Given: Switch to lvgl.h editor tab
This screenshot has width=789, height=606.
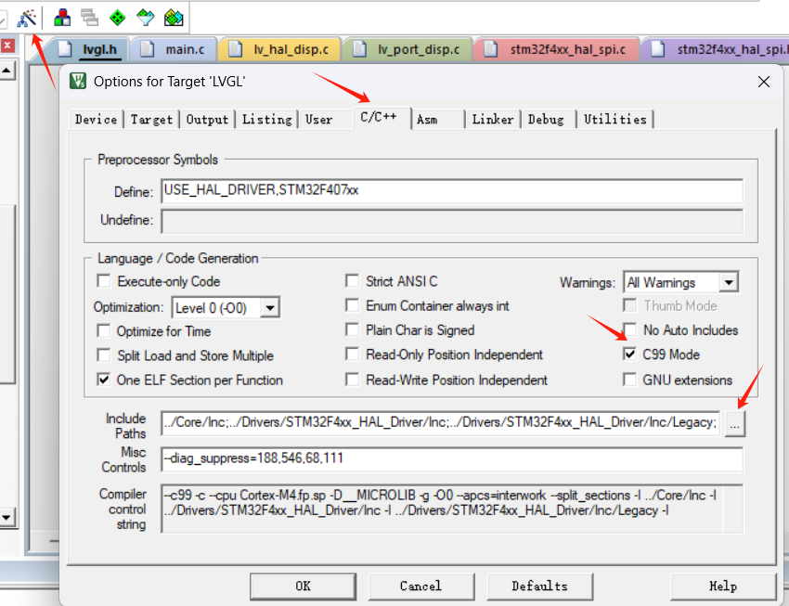Looking at the screenshot, I should (x=90, y=50).
